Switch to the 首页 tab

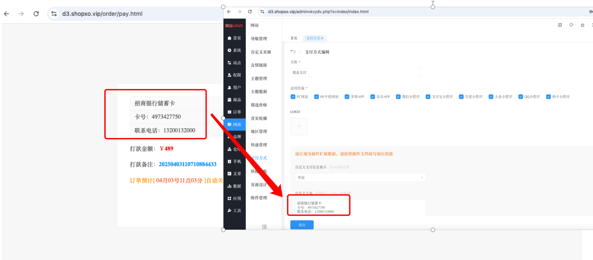[294, 38]
